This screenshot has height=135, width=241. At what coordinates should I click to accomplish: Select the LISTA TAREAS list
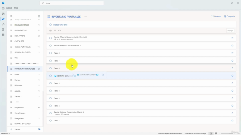(25, 36)
